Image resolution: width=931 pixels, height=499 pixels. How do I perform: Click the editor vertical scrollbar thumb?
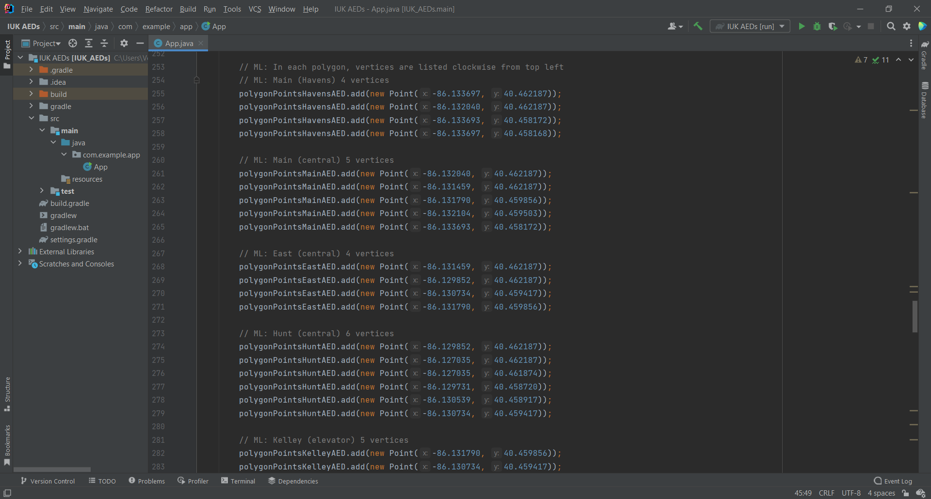click(x=915, y=316)
